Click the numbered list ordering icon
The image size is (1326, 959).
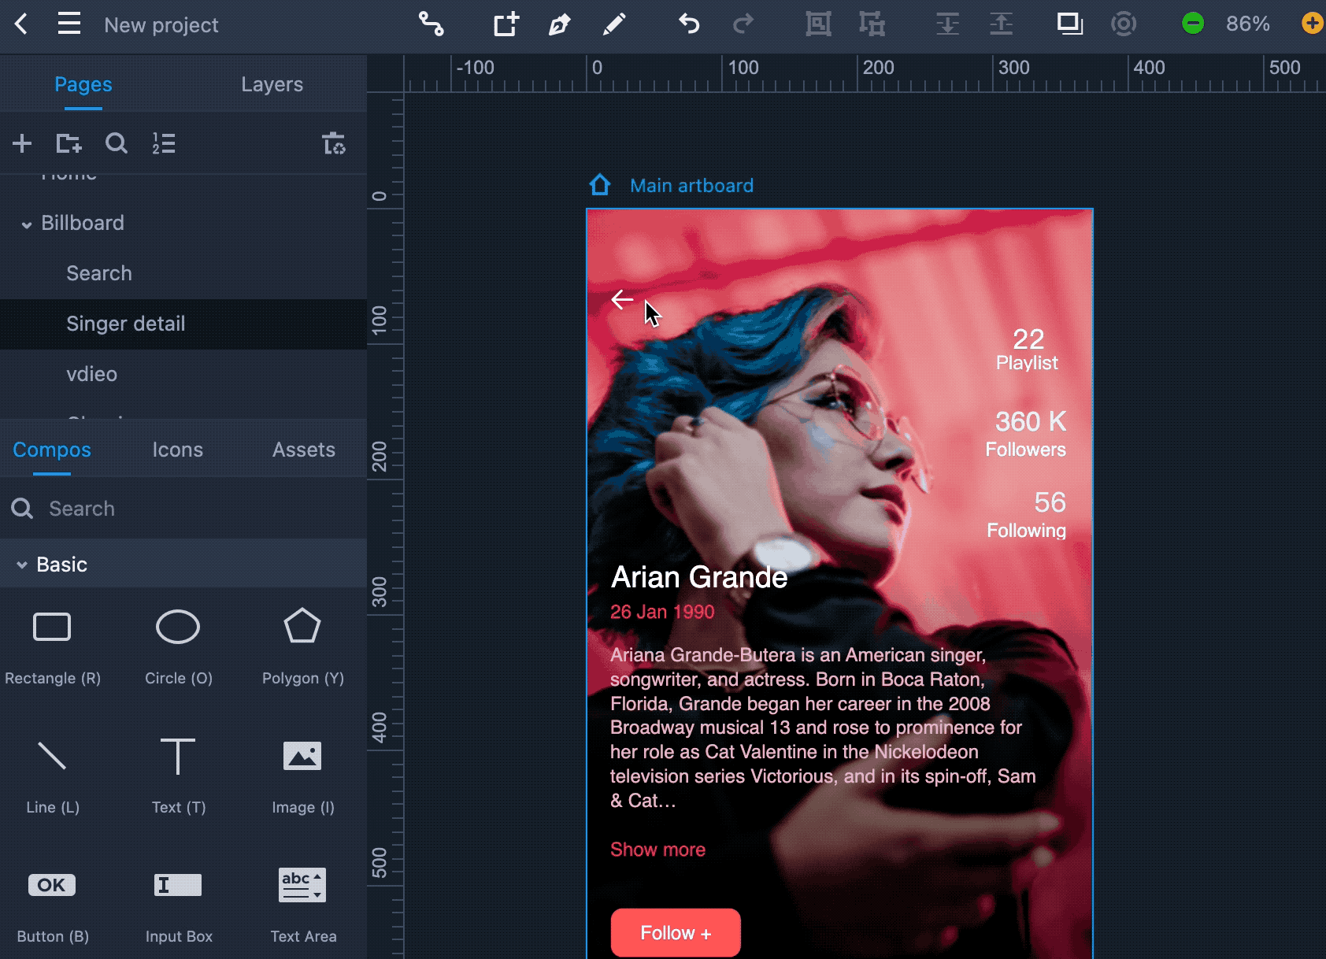pyautogui.click(x=164, y=143)
